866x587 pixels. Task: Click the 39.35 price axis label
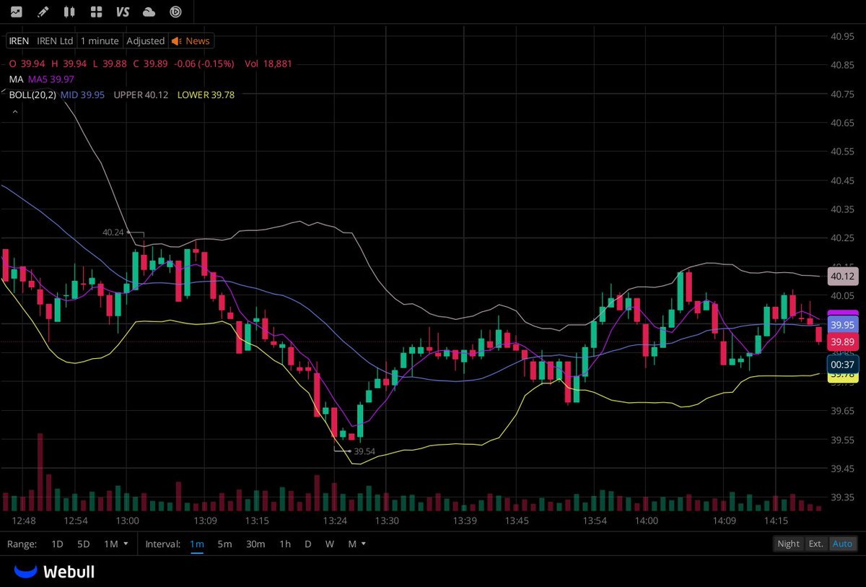tap(843, 497)
